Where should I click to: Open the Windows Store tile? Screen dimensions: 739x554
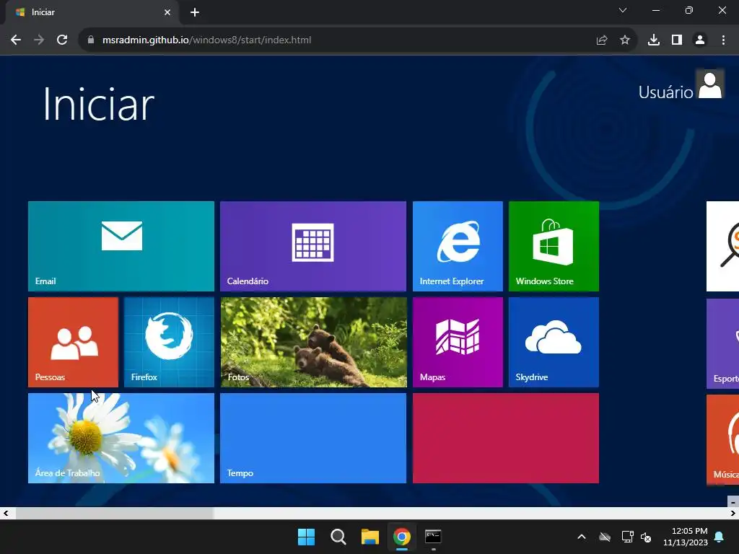tap(554, 247)
